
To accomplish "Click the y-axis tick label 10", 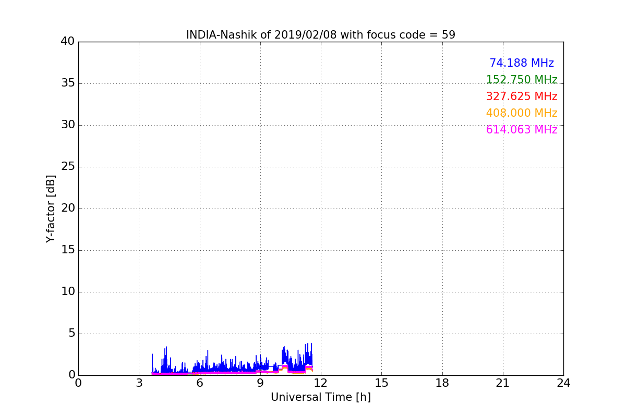I will pos(68,292).
